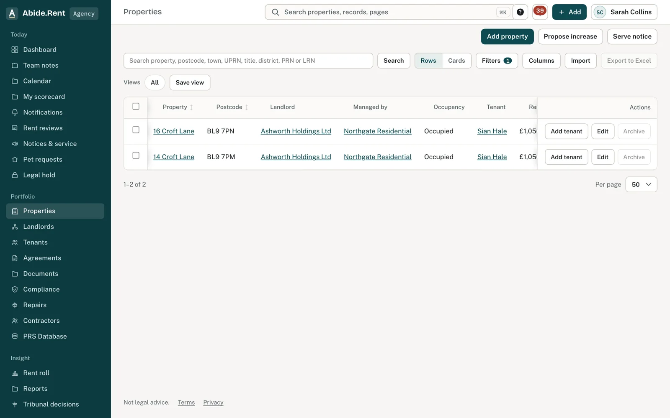The height and width of the screenshot is (418, 670).
Task: Select the All views tab
Action: (x=155, y=82)
